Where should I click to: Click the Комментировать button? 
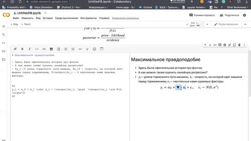pyautogui.click(x=202, y=15)
